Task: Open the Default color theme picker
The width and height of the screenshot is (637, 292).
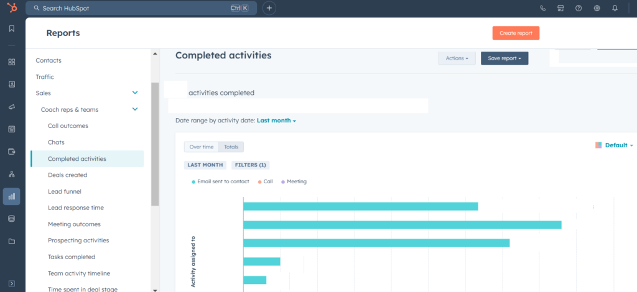Action: point(614,145)
